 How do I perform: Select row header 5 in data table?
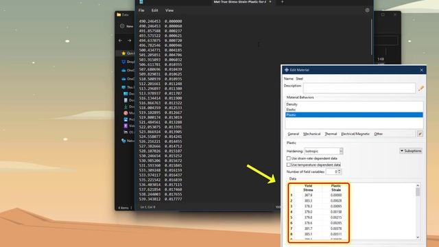(292, 217)
